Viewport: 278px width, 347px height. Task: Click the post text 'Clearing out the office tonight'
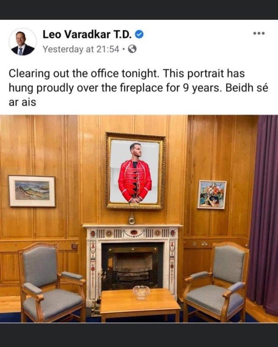[84, 73]
